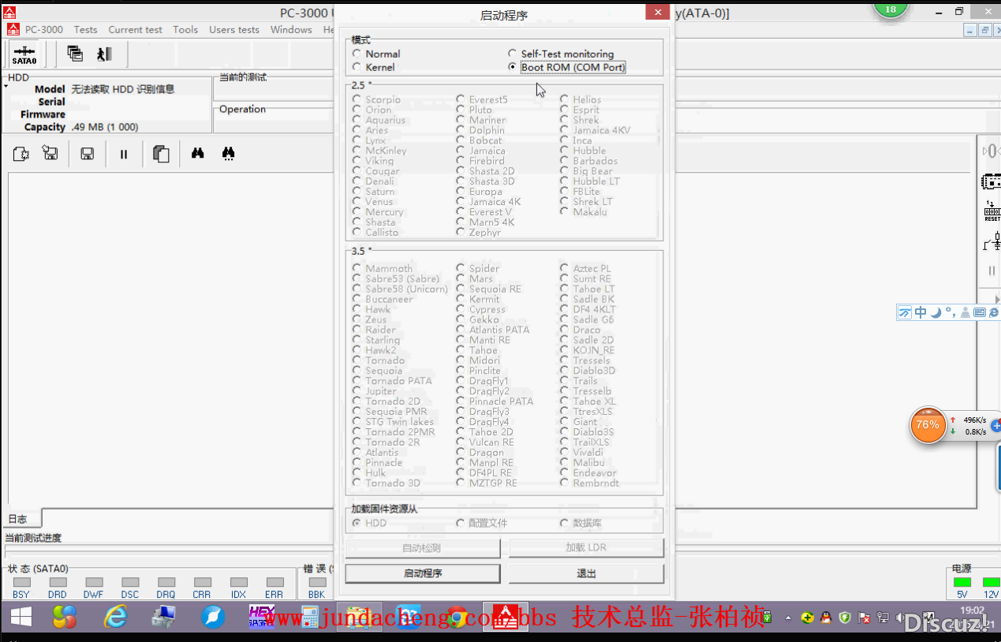The height and width of the screenshot is (642, 1001).
Task: Select the Mammoth family radio button
Action: pos(357,268)
